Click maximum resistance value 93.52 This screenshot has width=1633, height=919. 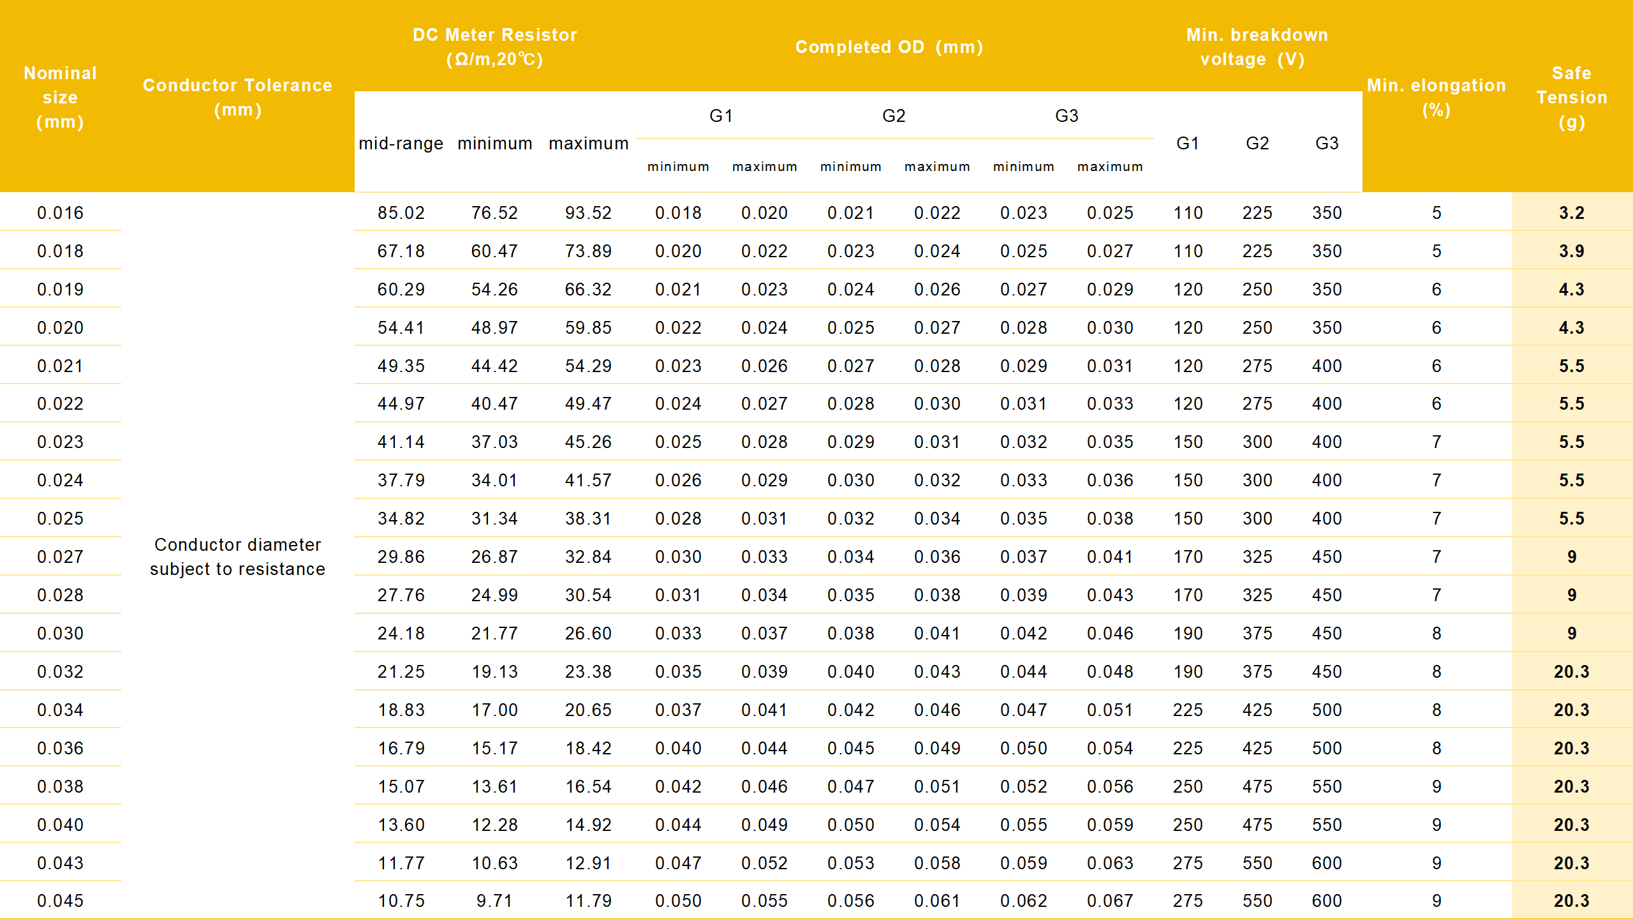pyautogui.click(x=588, y=213)
